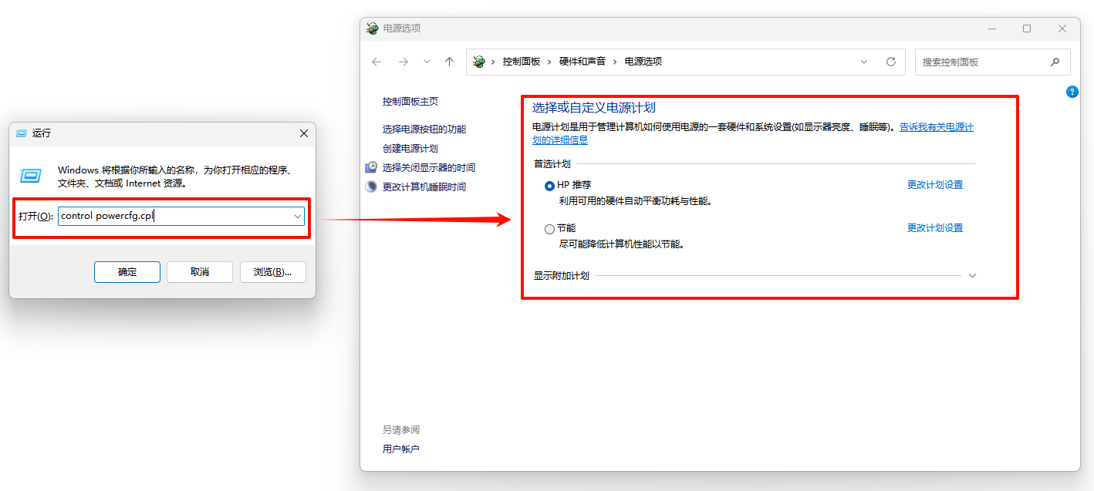
Task: Click the power options icon in address bar
Action: click(479, 62)
